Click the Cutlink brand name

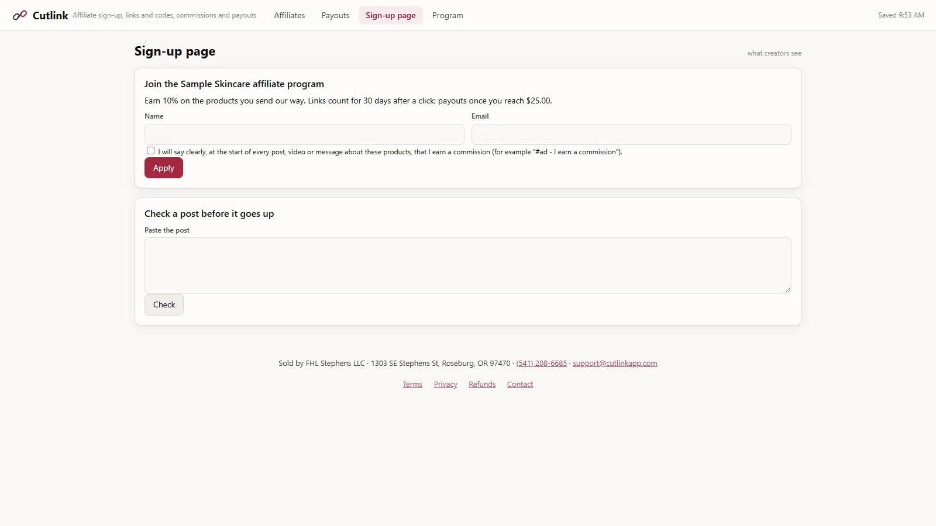pos(50,15)
